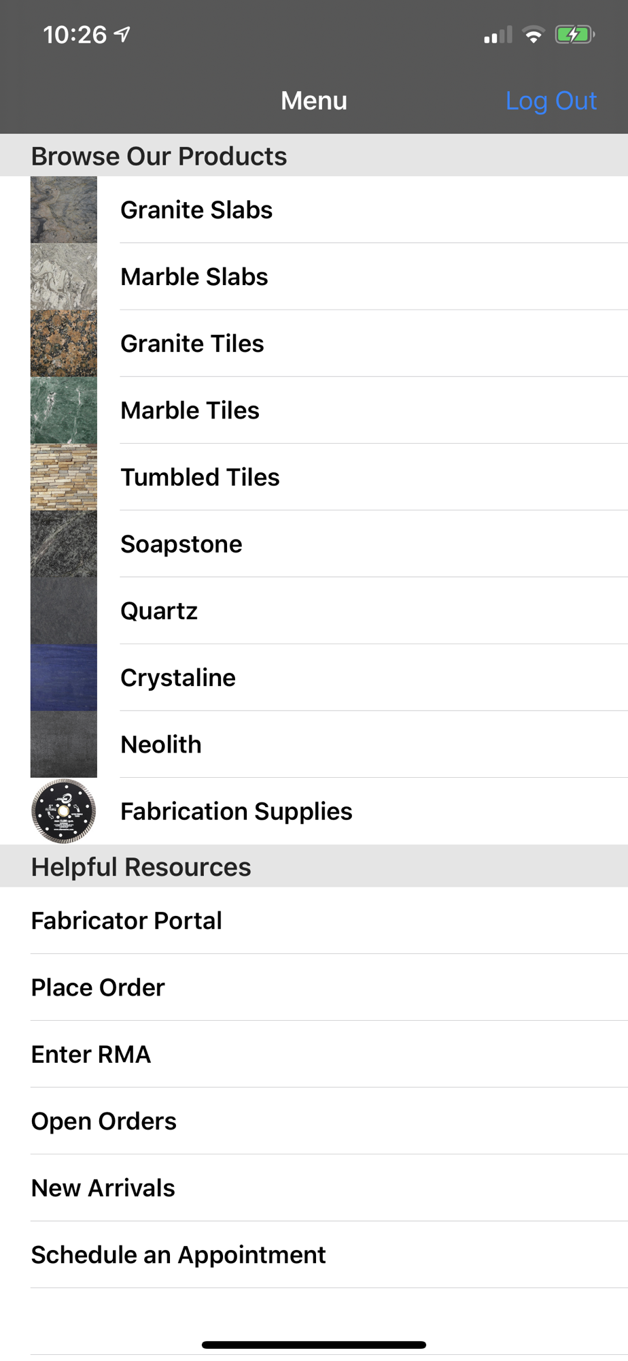Go to Enter RMA
The width and height of the screenshot is (628, 1361).
pyautogui.click(x=91, y=1054)
